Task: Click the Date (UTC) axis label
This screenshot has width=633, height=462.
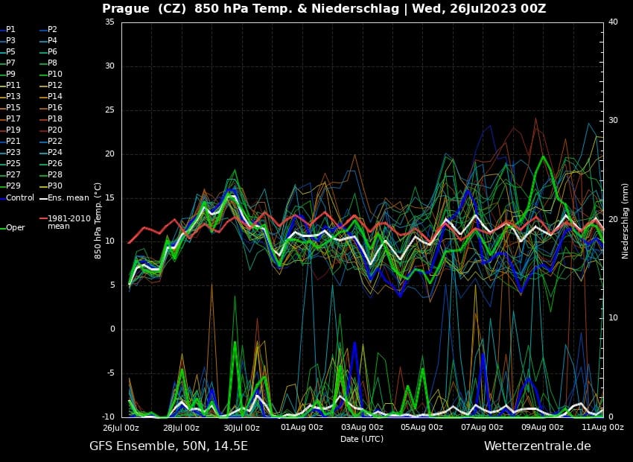Action: tap(362, 439)
